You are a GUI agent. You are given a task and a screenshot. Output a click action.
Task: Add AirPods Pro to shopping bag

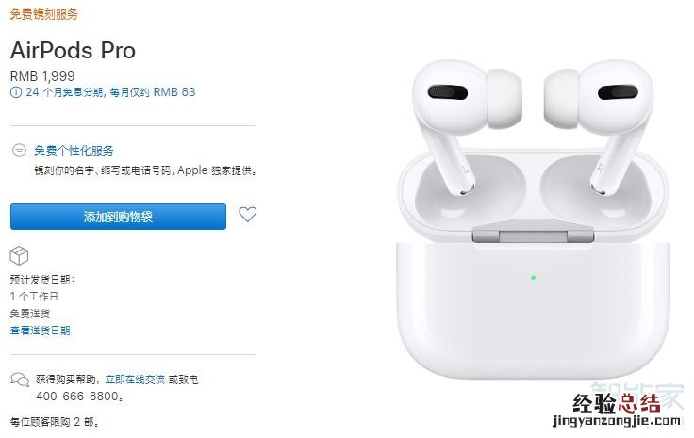[x=118, y=217]
